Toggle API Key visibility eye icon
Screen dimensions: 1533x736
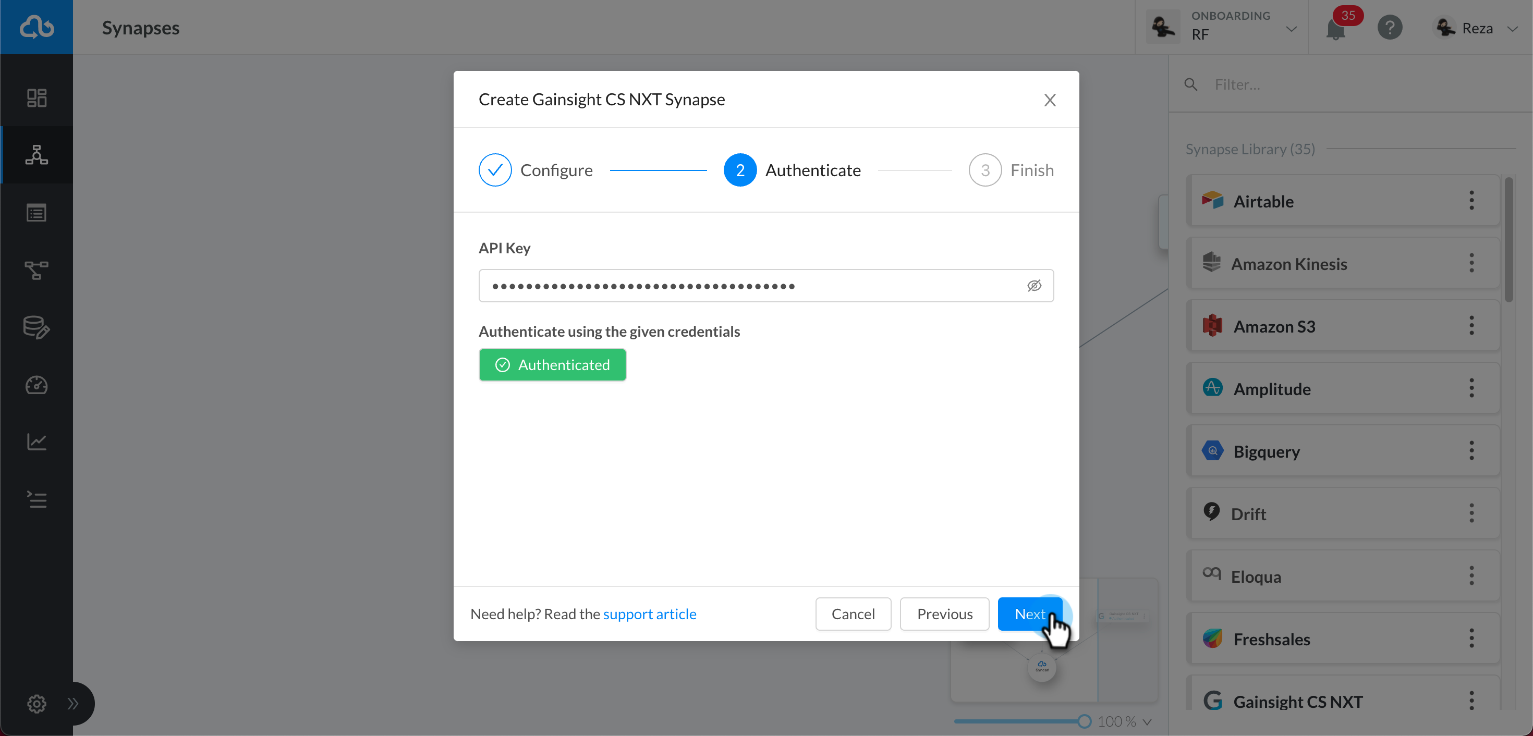[1033, 286]
